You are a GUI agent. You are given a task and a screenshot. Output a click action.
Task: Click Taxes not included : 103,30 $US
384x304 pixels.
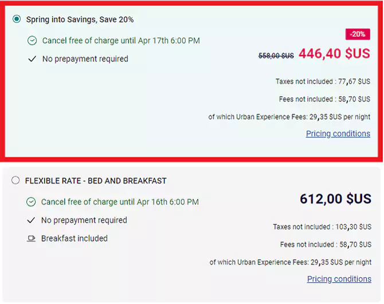322,227
